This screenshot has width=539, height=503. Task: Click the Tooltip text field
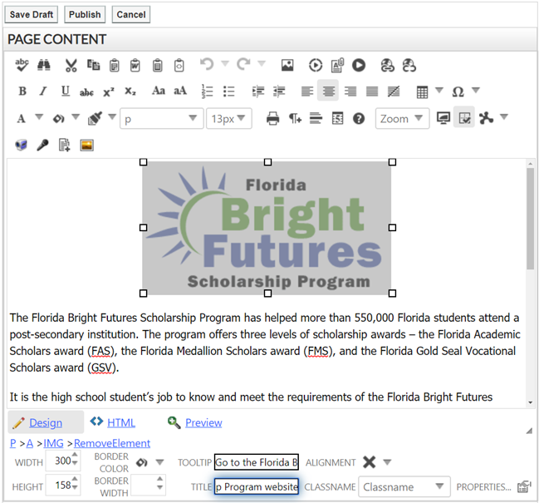pyautogui.click(x=256, y=462)
